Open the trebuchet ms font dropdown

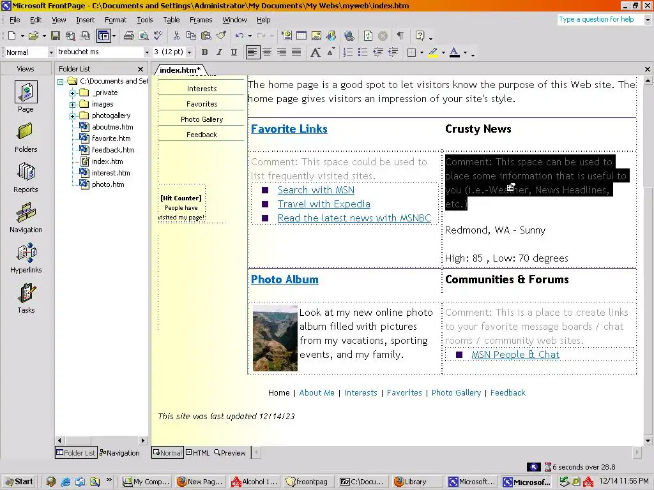pyautogui.click(x=147, y=52)
